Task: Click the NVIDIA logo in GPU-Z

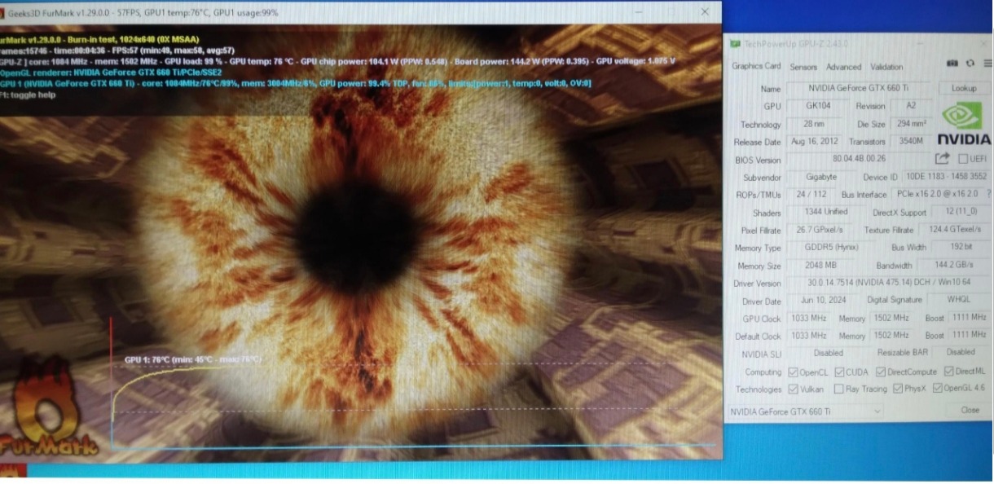Action: click(x=963, y=125)
